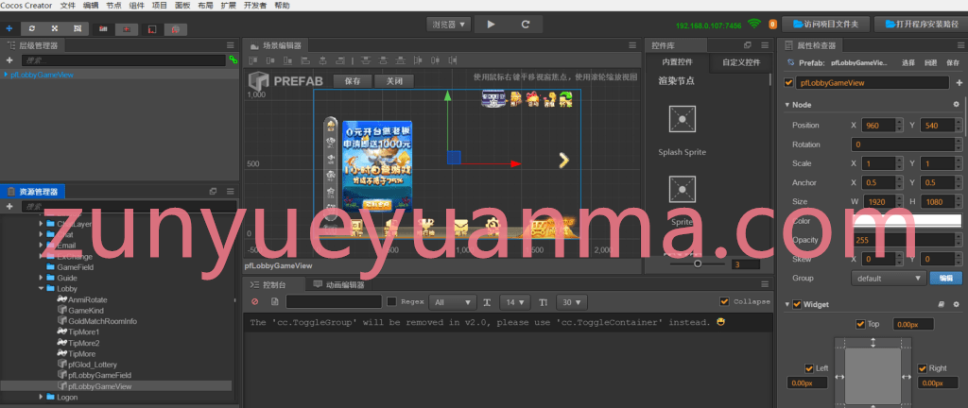Expand the Logon folder in assets
This screenshot has height=408, width=968.
[x=42, y=397]
